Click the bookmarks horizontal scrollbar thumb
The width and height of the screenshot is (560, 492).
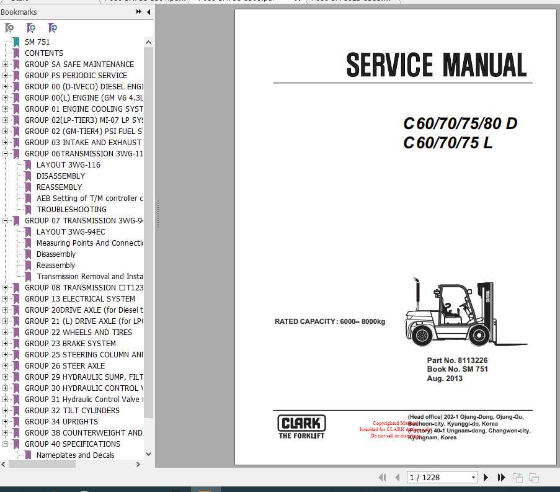pyautogui.click(x=42, y=464)
